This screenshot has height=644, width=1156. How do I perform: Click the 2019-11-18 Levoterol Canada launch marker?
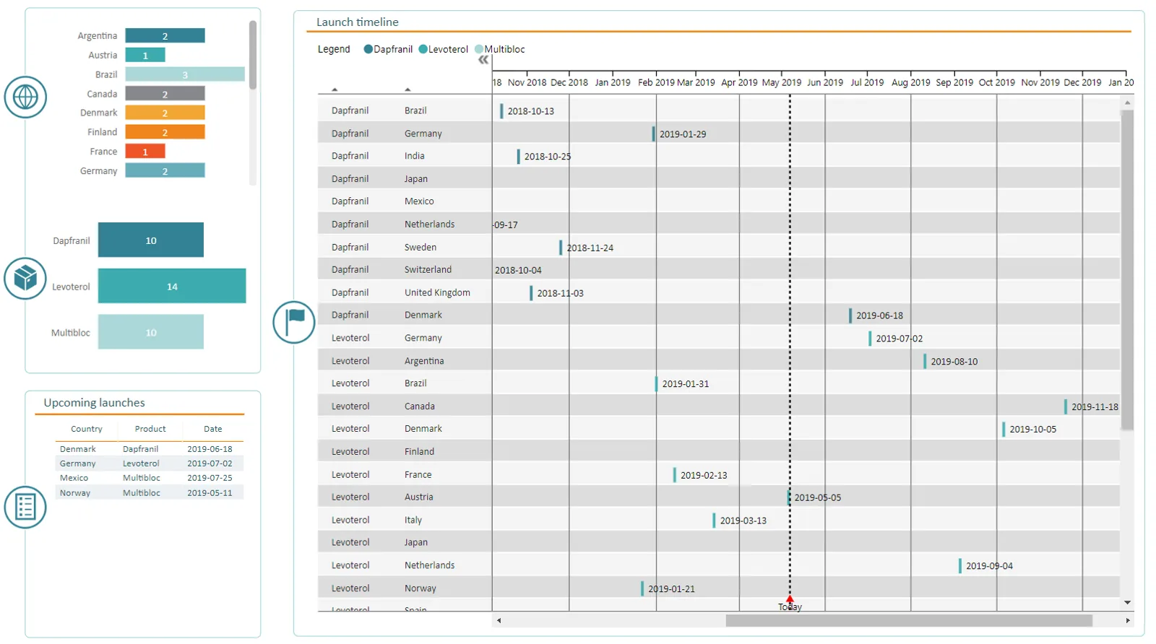(1066, 406)
